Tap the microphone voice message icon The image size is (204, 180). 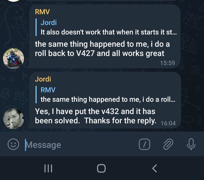pyautogui.click(x=191, y=144)
